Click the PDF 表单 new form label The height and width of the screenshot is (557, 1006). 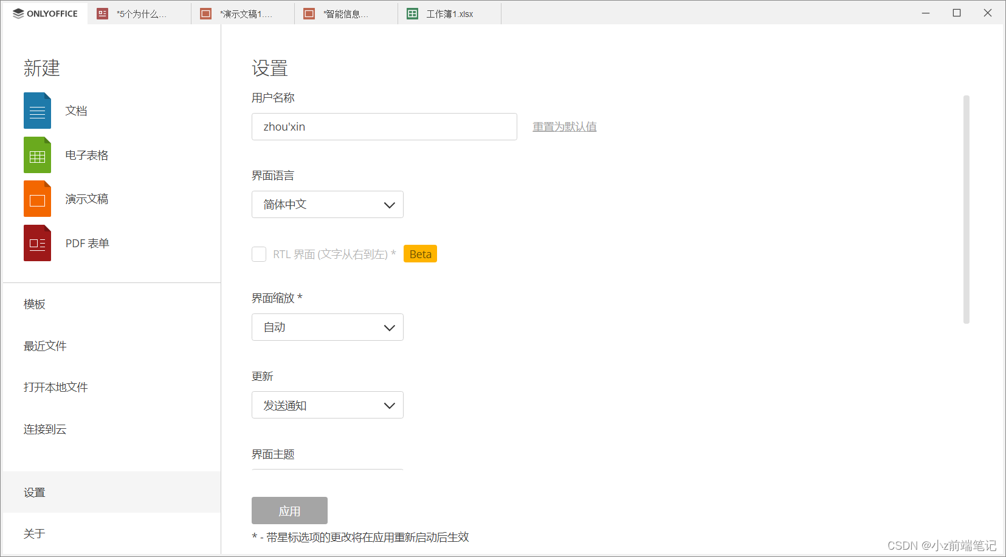point(88,243)
